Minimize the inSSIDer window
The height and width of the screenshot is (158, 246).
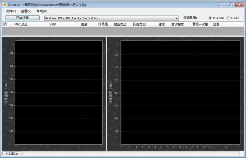pyautogui.click(x=222, y=5)
